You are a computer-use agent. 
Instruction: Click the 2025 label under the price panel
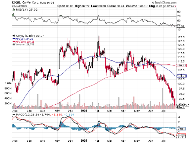(x=84, y=111)
